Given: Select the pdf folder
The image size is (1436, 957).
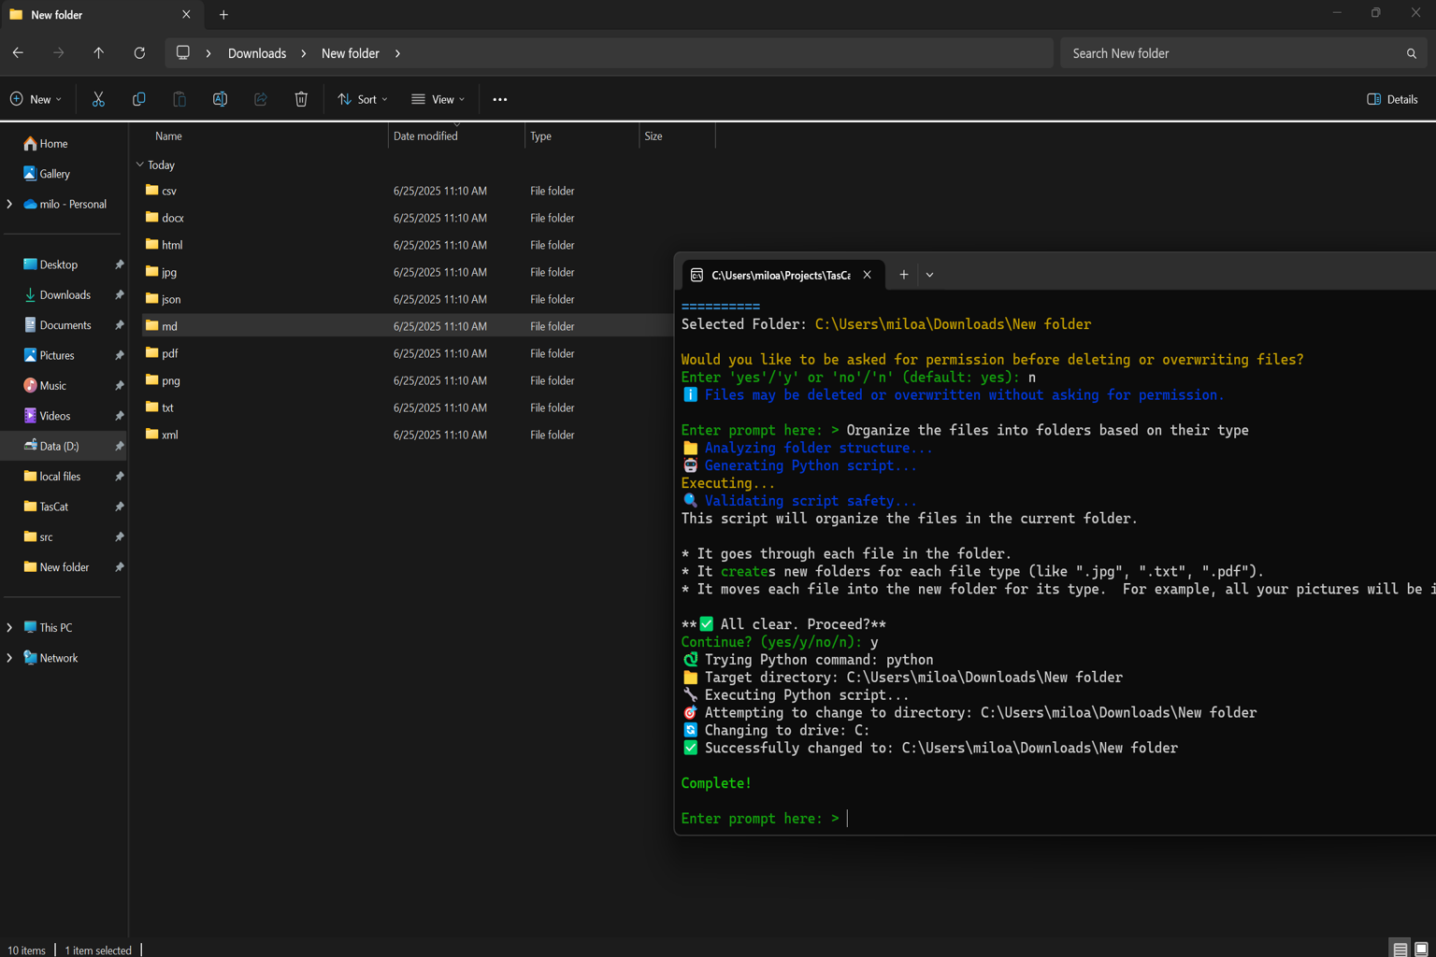Looking at the screenshot, I should click(169, 353).
